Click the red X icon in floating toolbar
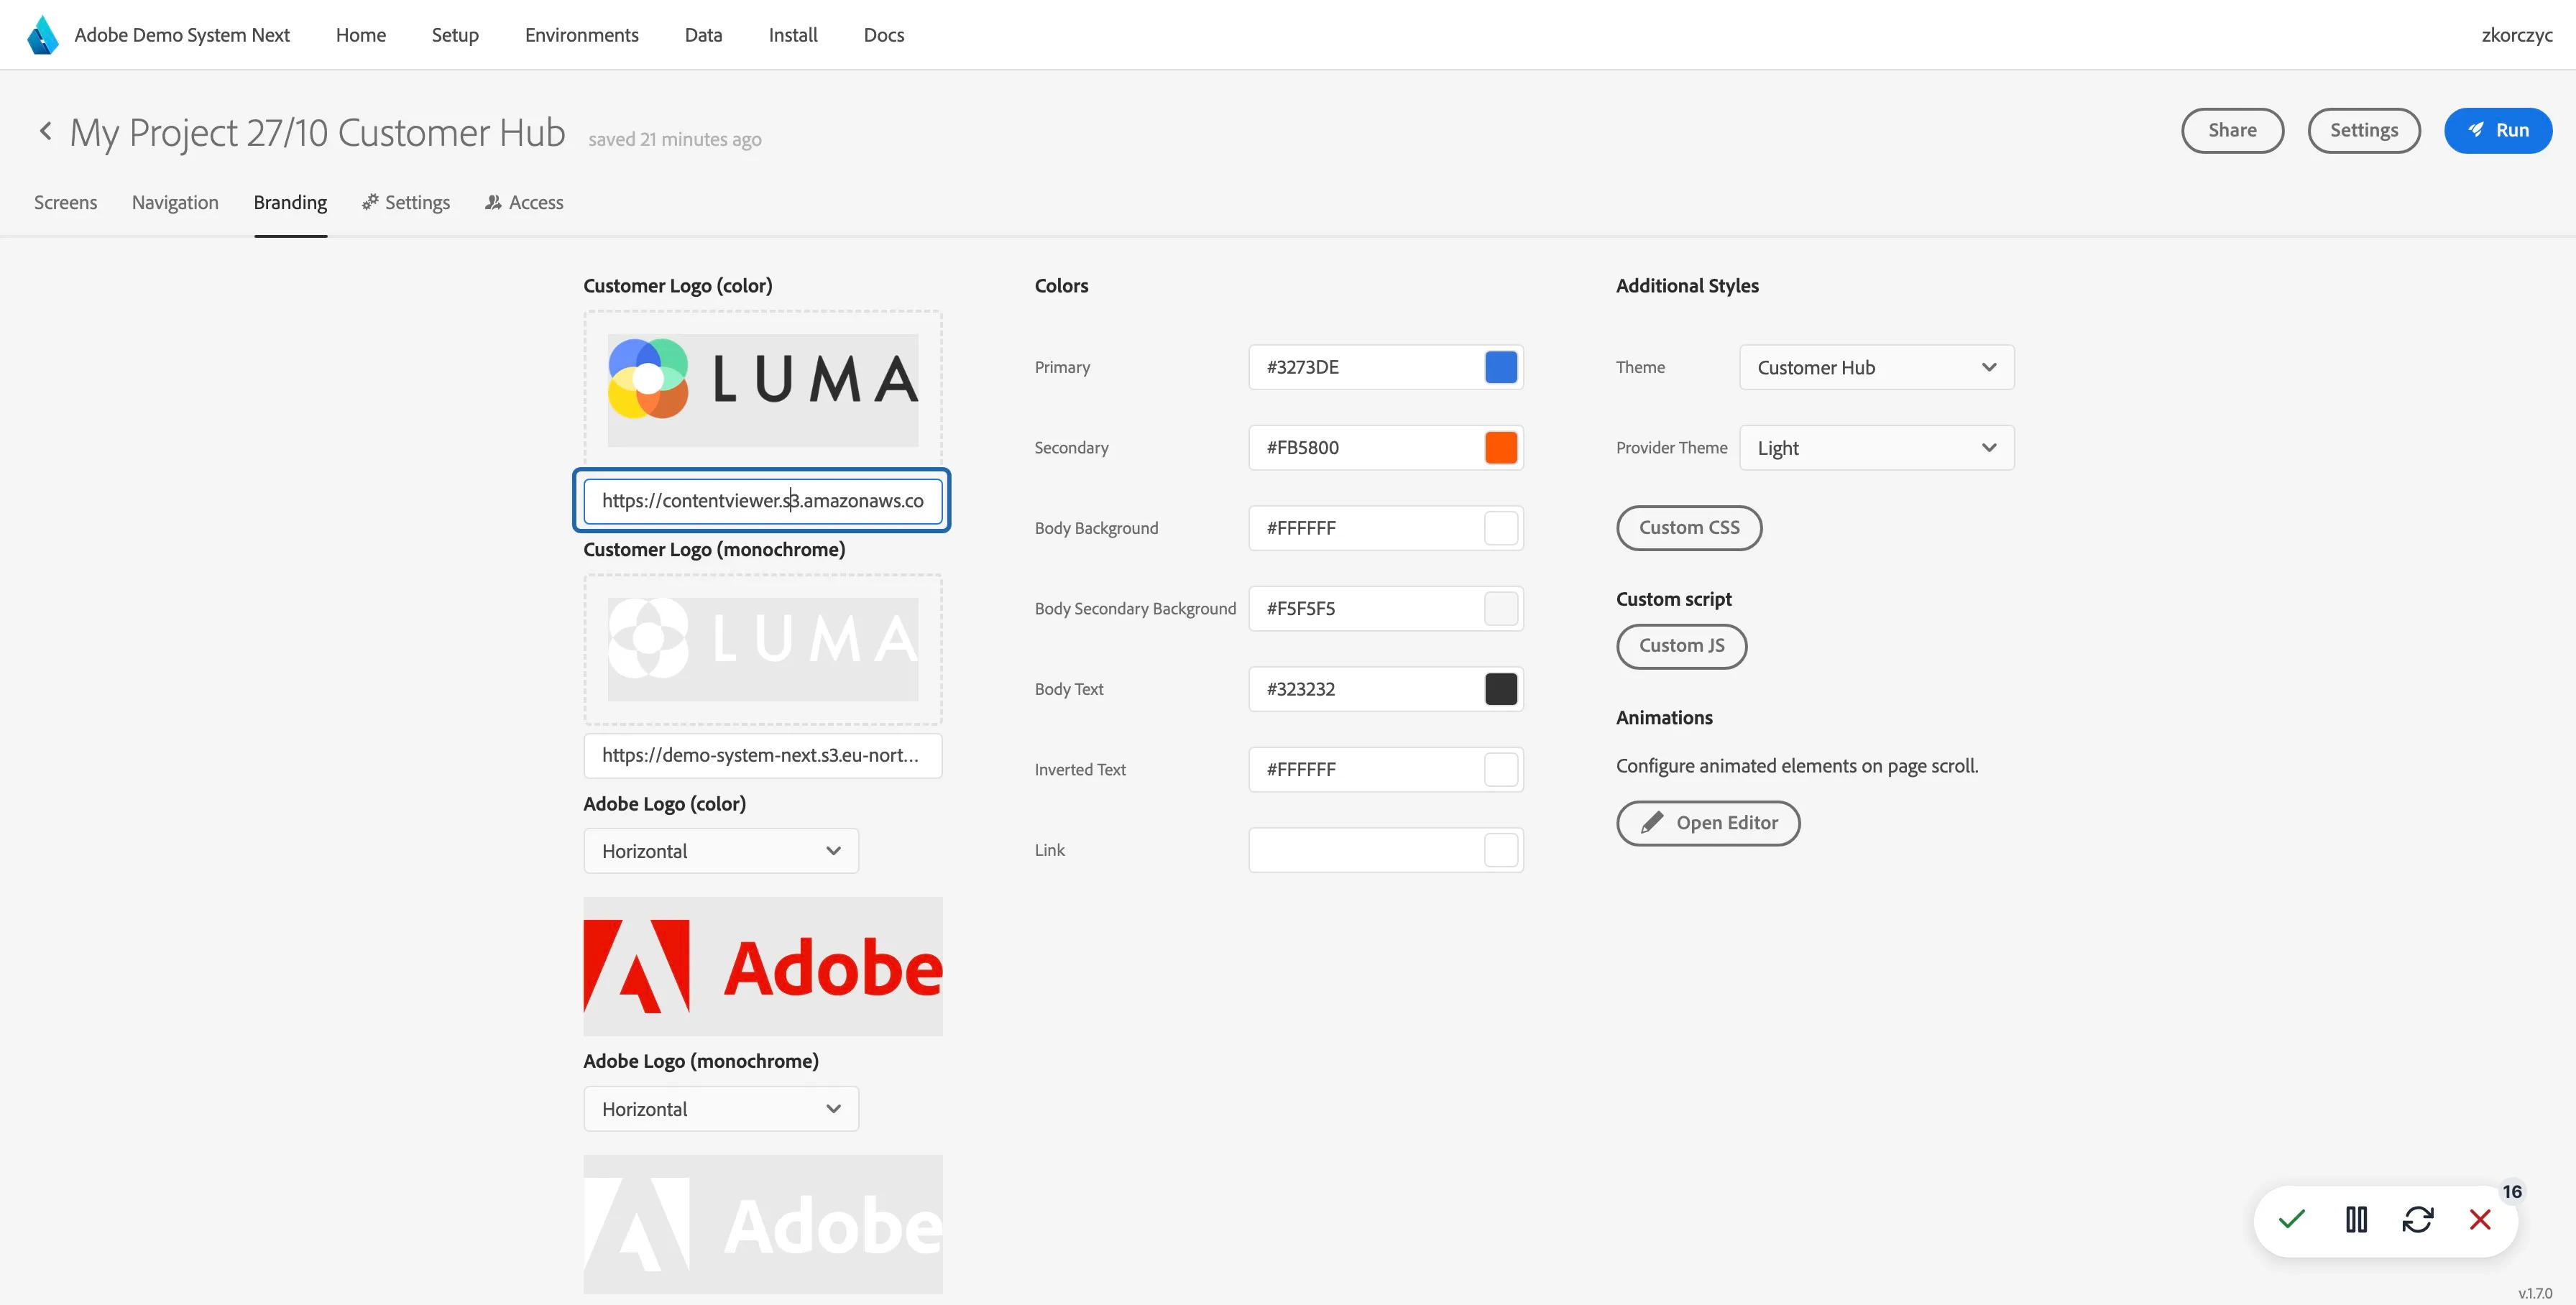This screenshot has width=2576, height=1305. (2480, 1219)
